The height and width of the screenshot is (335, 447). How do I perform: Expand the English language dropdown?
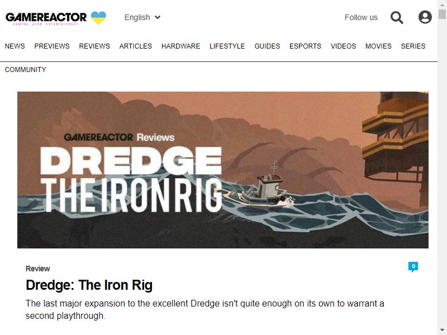coord(142,17)
